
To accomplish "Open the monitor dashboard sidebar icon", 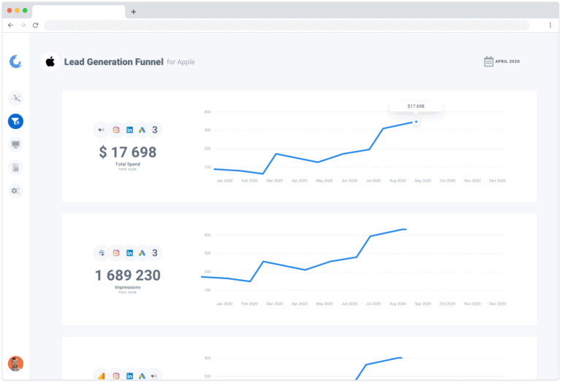I will pyautogui.click(x=15, y=144).
